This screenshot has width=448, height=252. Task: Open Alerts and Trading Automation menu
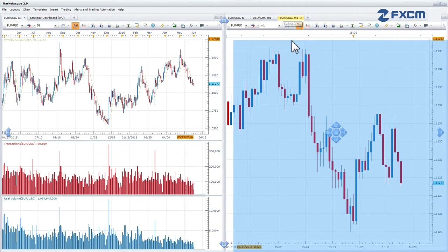click(x=94, y=9)
